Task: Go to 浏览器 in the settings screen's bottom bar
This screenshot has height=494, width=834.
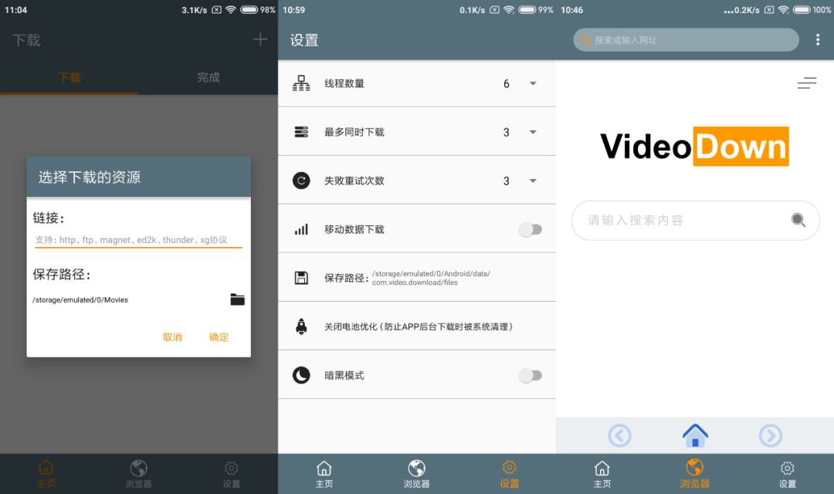Action: coord(416,474)
